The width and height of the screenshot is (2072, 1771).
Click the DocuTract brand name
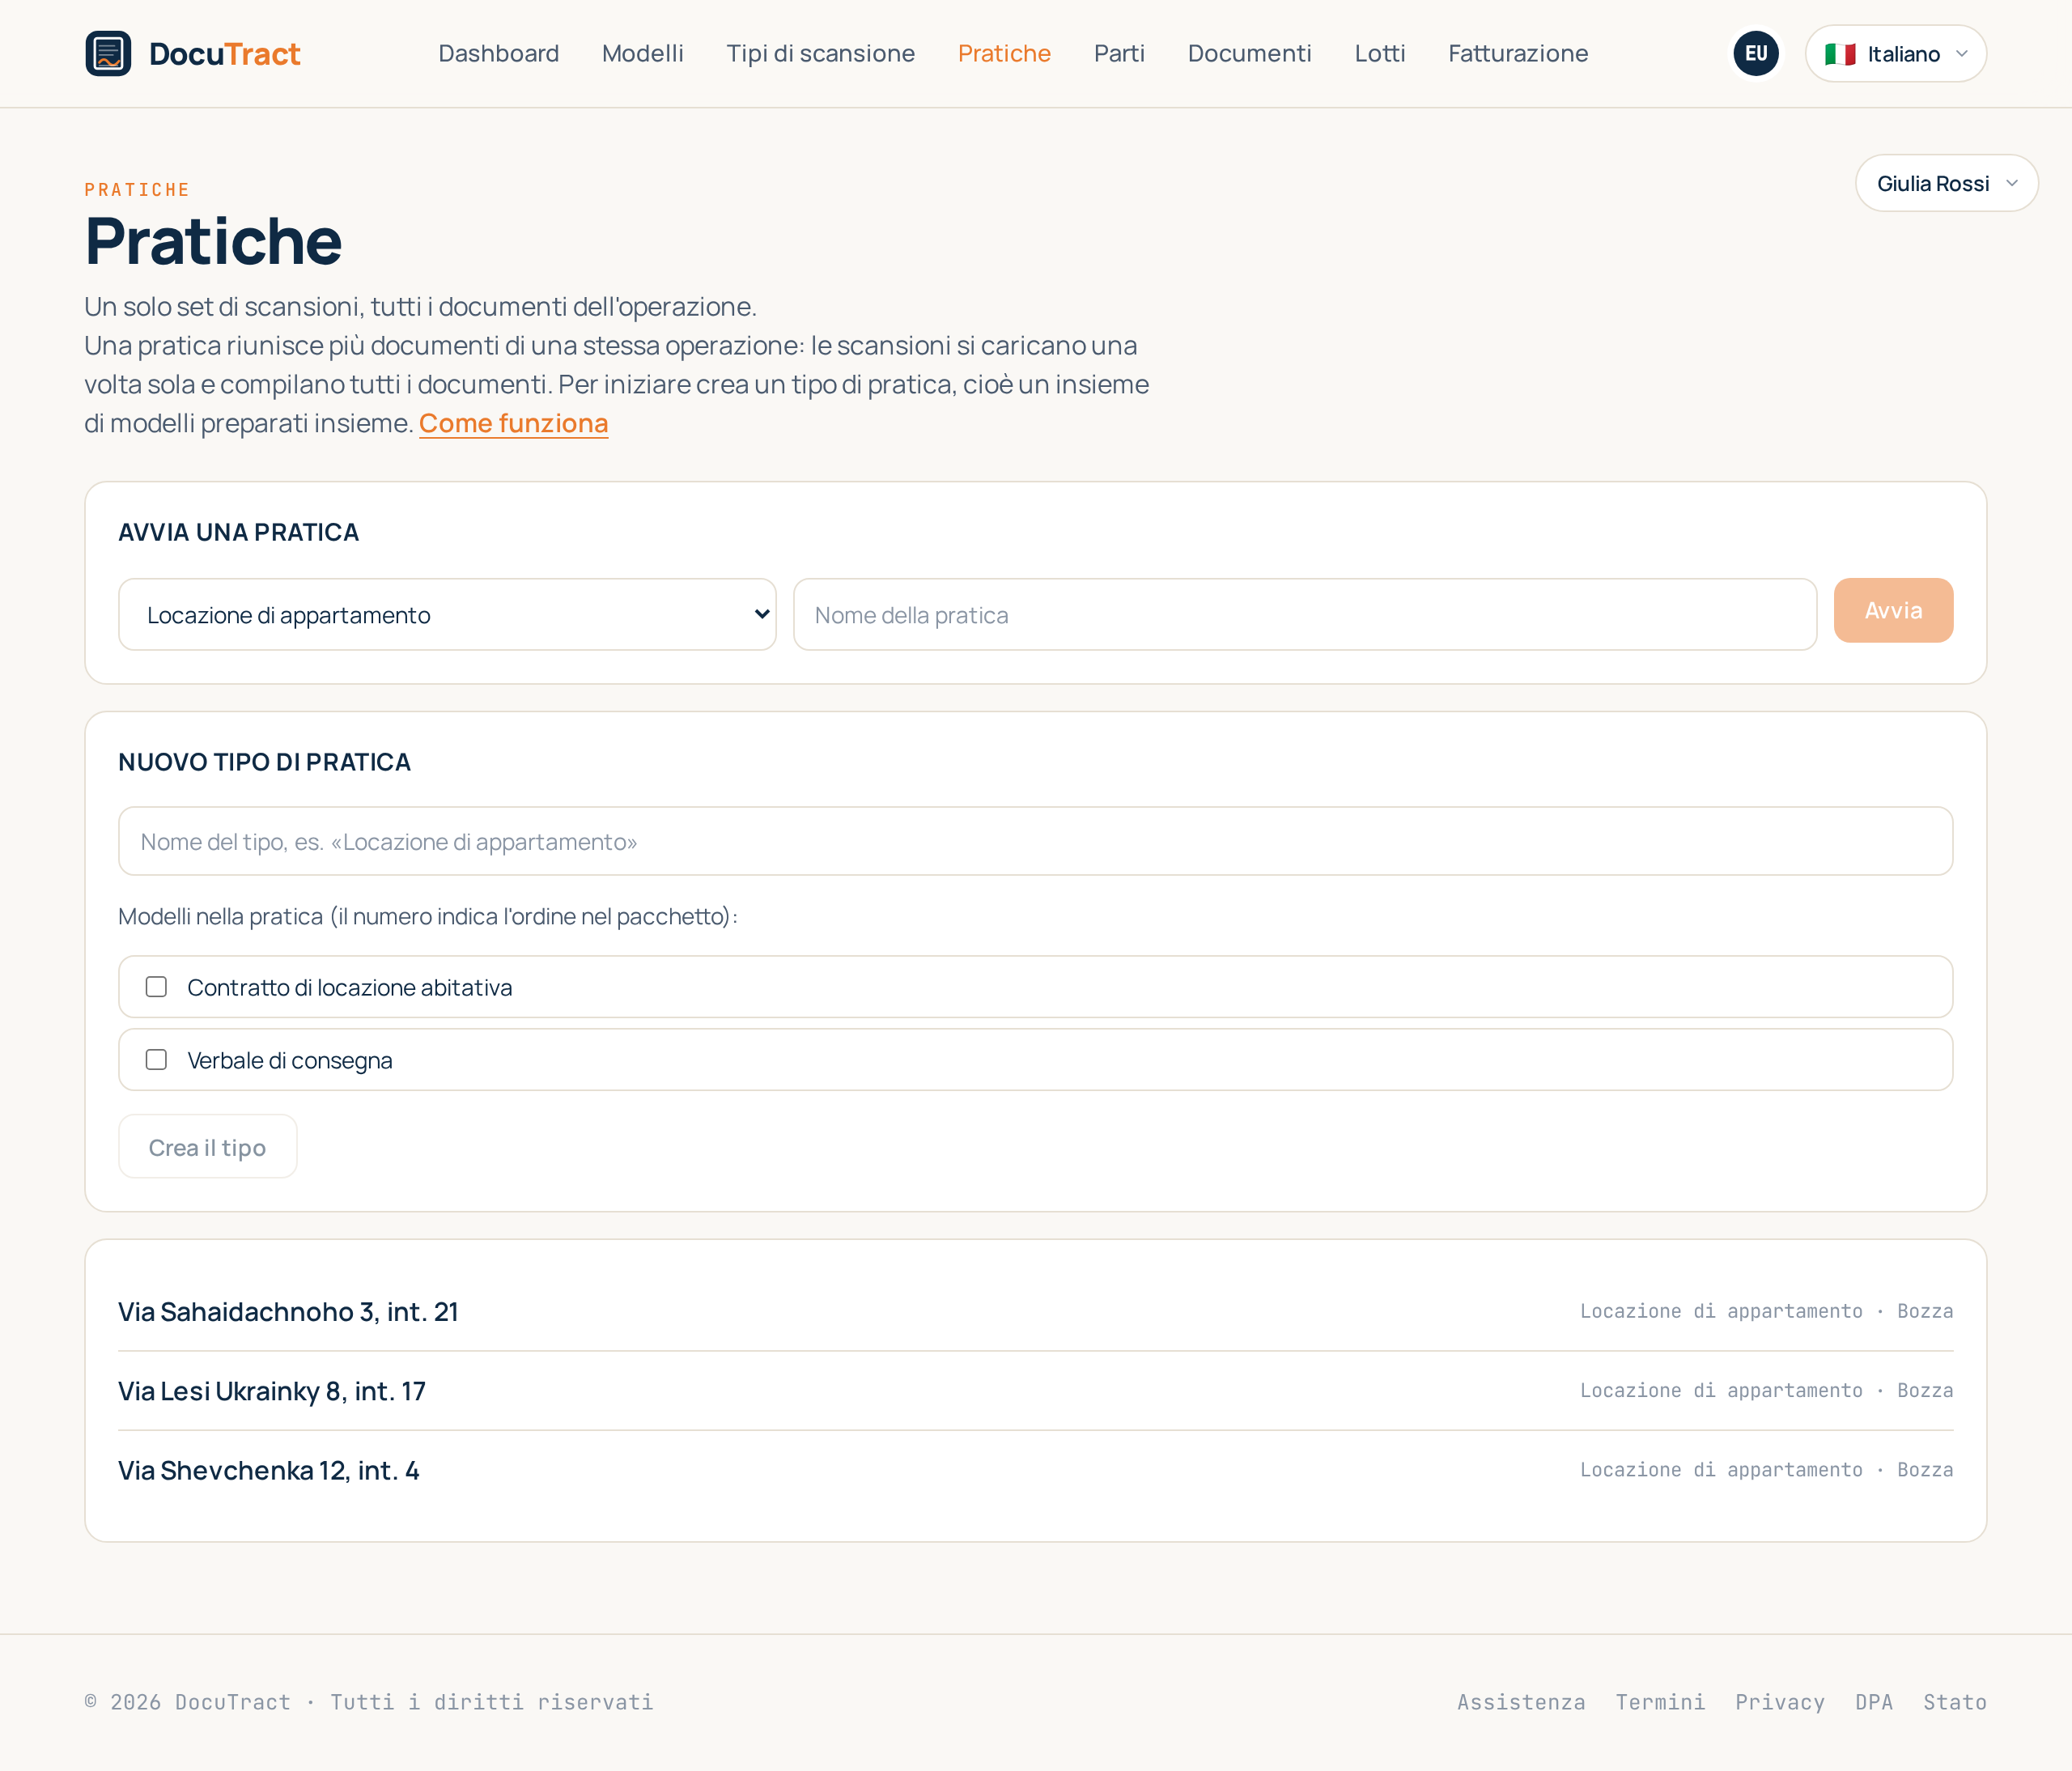coord(224,53)
